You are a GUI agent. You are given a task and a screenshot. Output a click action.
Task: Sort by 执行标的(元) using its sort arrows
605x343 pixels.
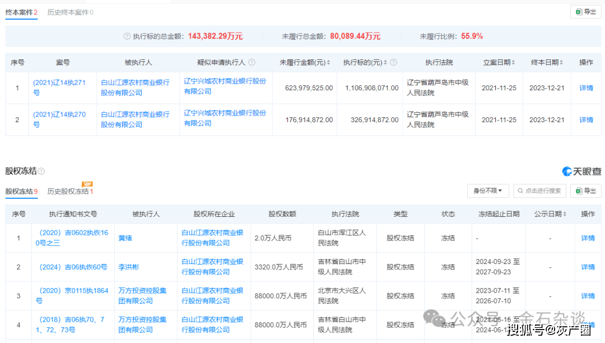385,63
